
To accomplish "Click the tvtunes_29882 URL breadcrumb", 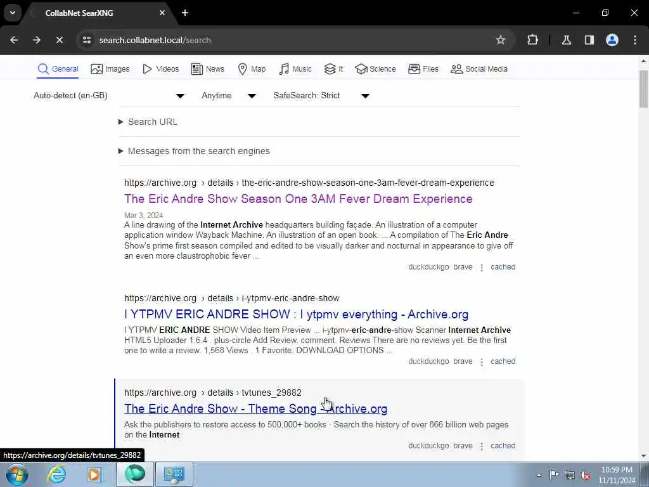I will (x=271, y=393).
